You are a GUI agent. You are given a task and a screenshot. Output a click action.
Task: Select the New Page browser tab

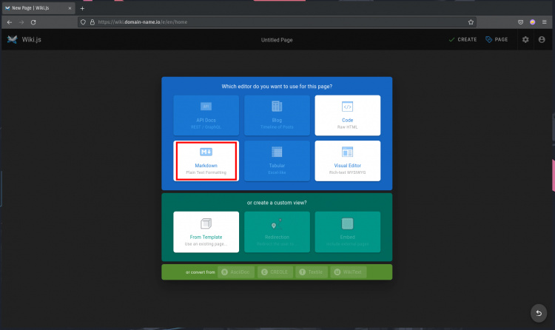36,7
